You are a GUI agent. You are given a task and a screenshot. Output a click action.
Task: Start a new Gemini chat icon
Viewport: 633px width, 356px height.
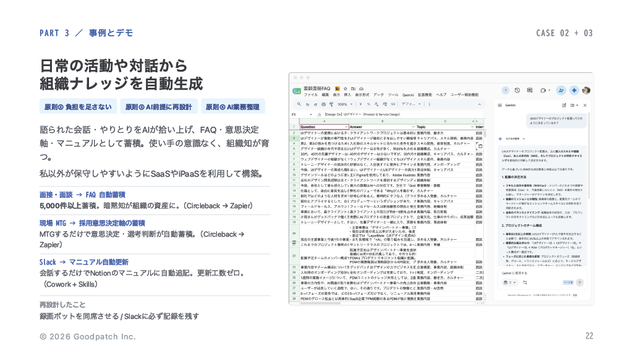(564, 105)
